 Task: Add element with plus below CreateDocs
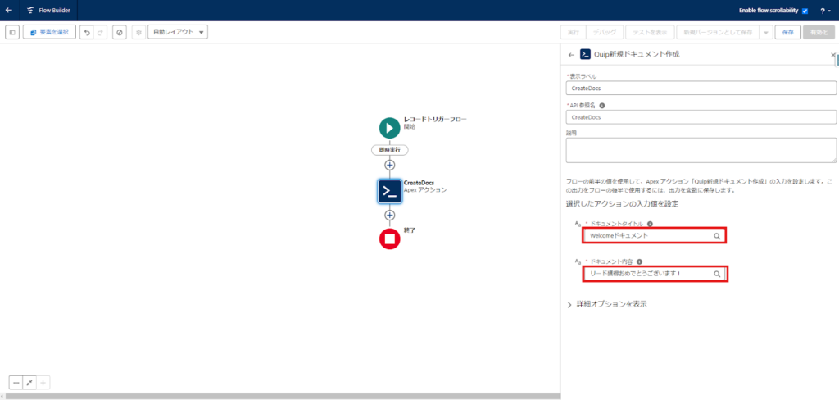[389, 215]
